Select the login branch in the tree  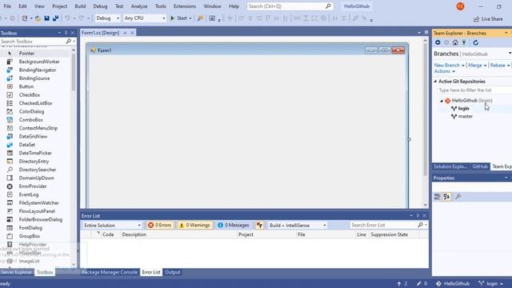point(464,109)
